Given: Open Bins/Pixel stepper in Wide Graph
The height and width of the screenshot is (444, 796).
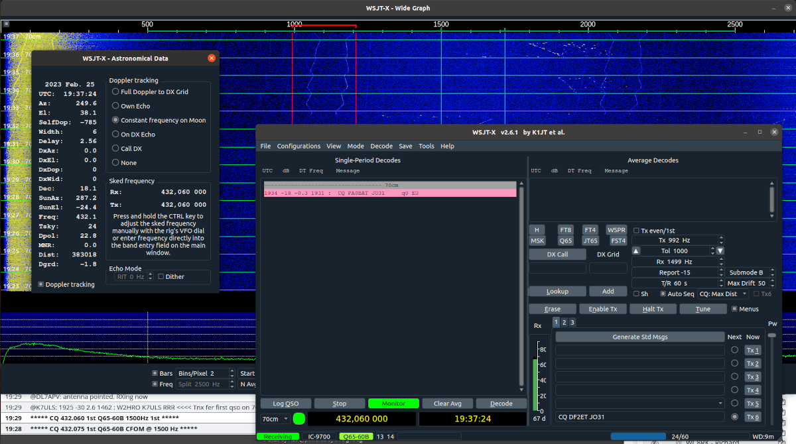Looking at the screenshot, I should [x=206, y=374].
